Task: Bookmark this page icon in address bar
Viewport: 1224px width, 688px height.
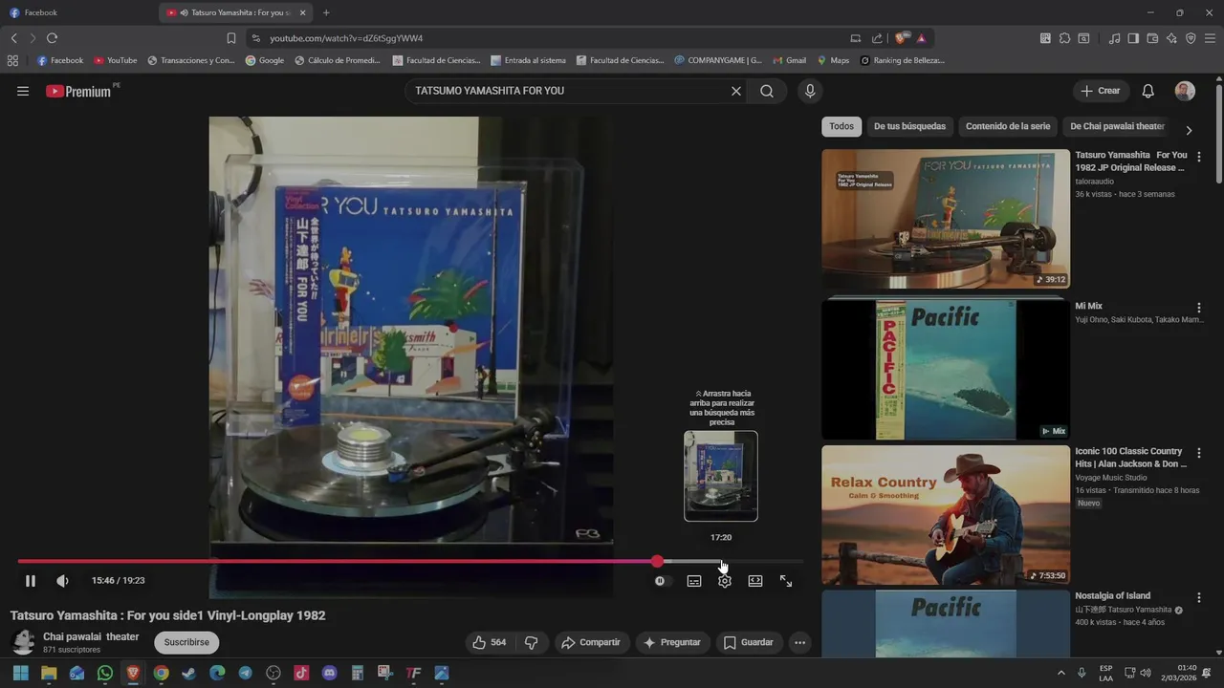Action: click(x=231, y=38)
